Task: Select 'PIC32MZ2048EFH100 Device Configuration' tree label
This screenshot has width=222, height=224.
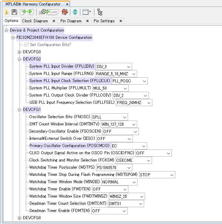Action: (54, 37)
